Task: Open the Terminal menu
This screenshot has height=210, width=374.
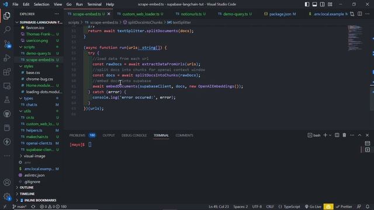Action: pyautogui.click(x=94, y=4)
